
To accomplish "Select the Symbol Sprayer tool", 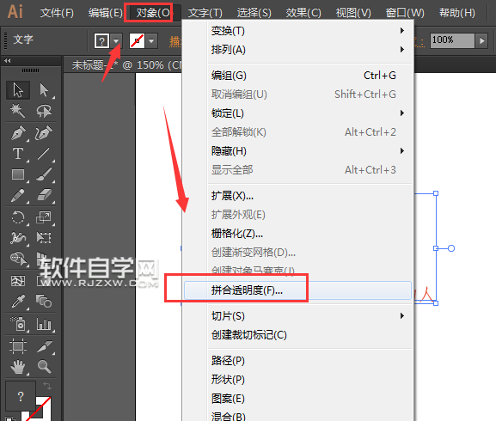I will click(x=18, y=324).
